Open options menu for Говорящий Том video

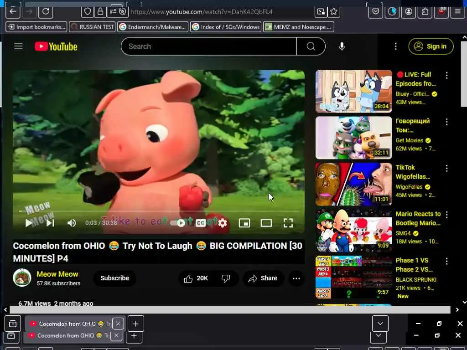[x=447, y=122]
